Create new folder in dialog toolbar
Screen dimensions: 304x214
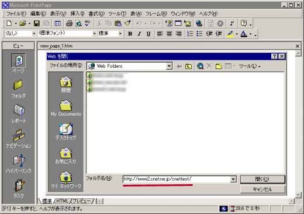coord(219,66)
